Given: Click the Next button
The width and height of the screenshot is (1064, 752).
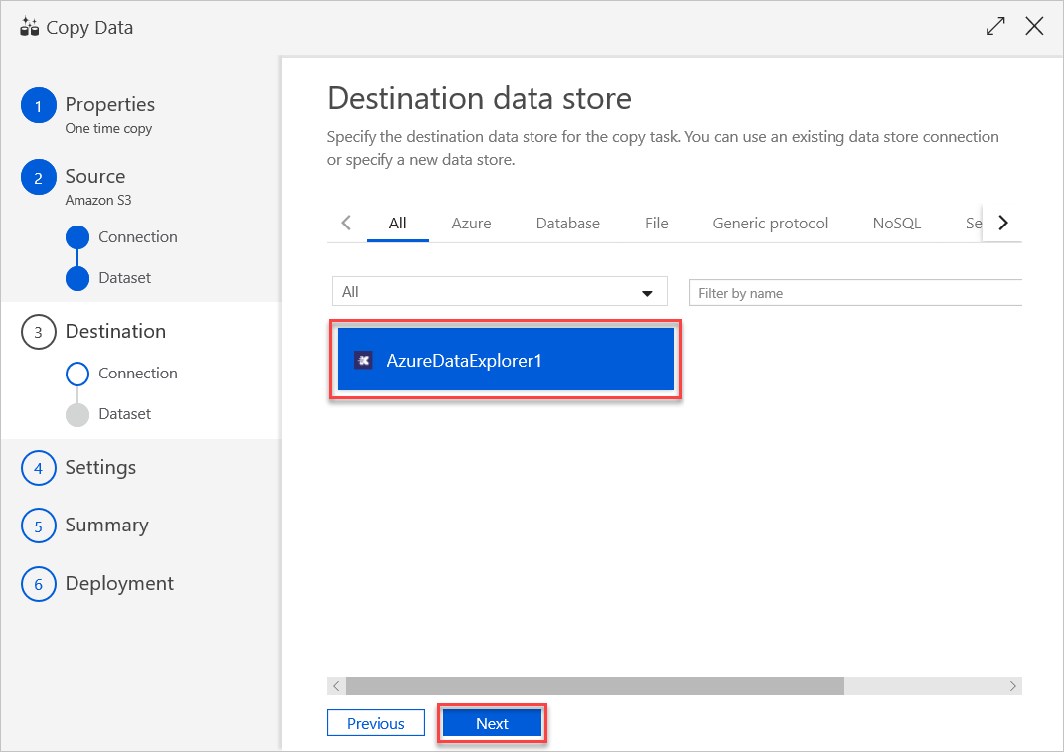Looking at the screenshot, I should coord(492,723).
